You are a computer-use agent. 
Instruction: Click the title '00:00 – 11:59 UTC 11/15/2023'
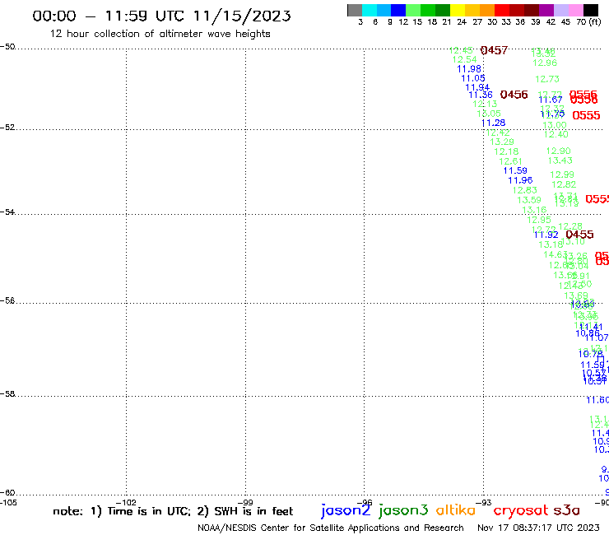coord(161,16)
